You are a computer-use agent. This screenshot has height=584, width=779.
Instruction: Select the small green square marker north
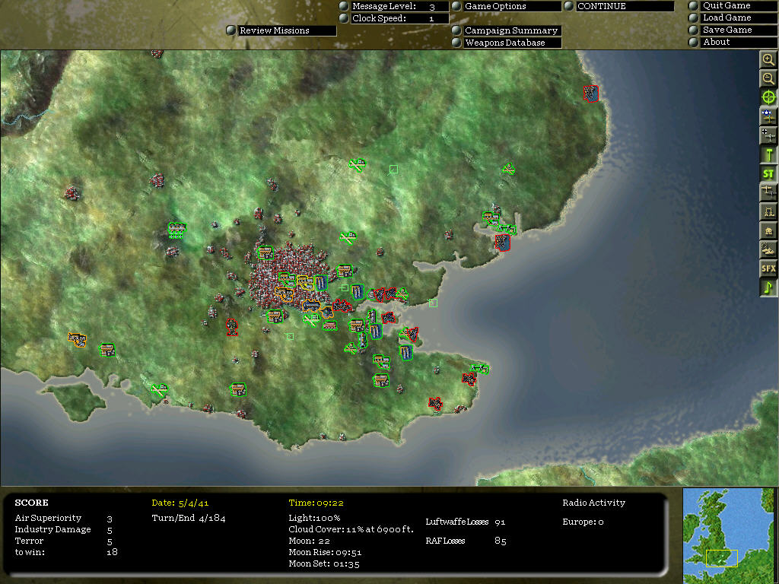pos(393,170)
